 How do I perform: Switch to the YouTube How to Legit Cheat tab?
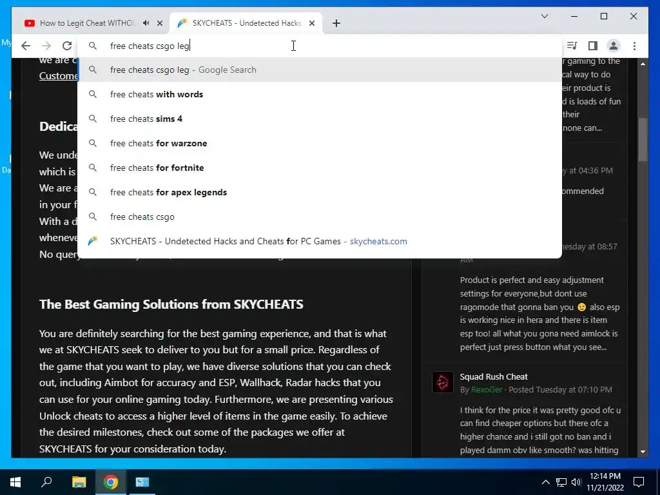86,23
